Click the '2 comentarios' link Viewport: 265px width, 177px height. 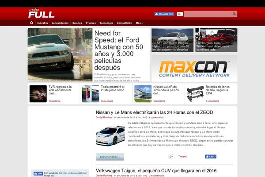[212, 101]
